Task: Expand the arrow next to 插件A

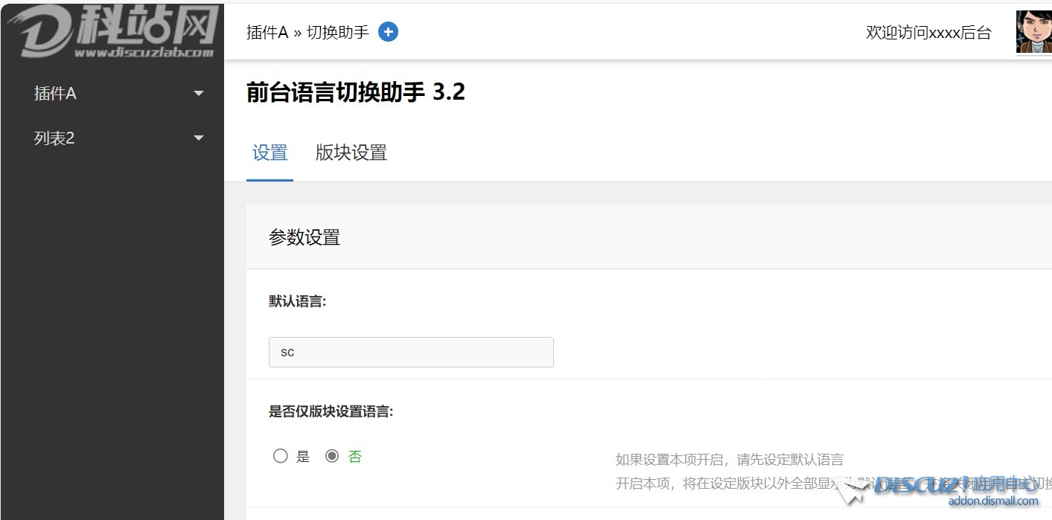Action: [198, 94]
